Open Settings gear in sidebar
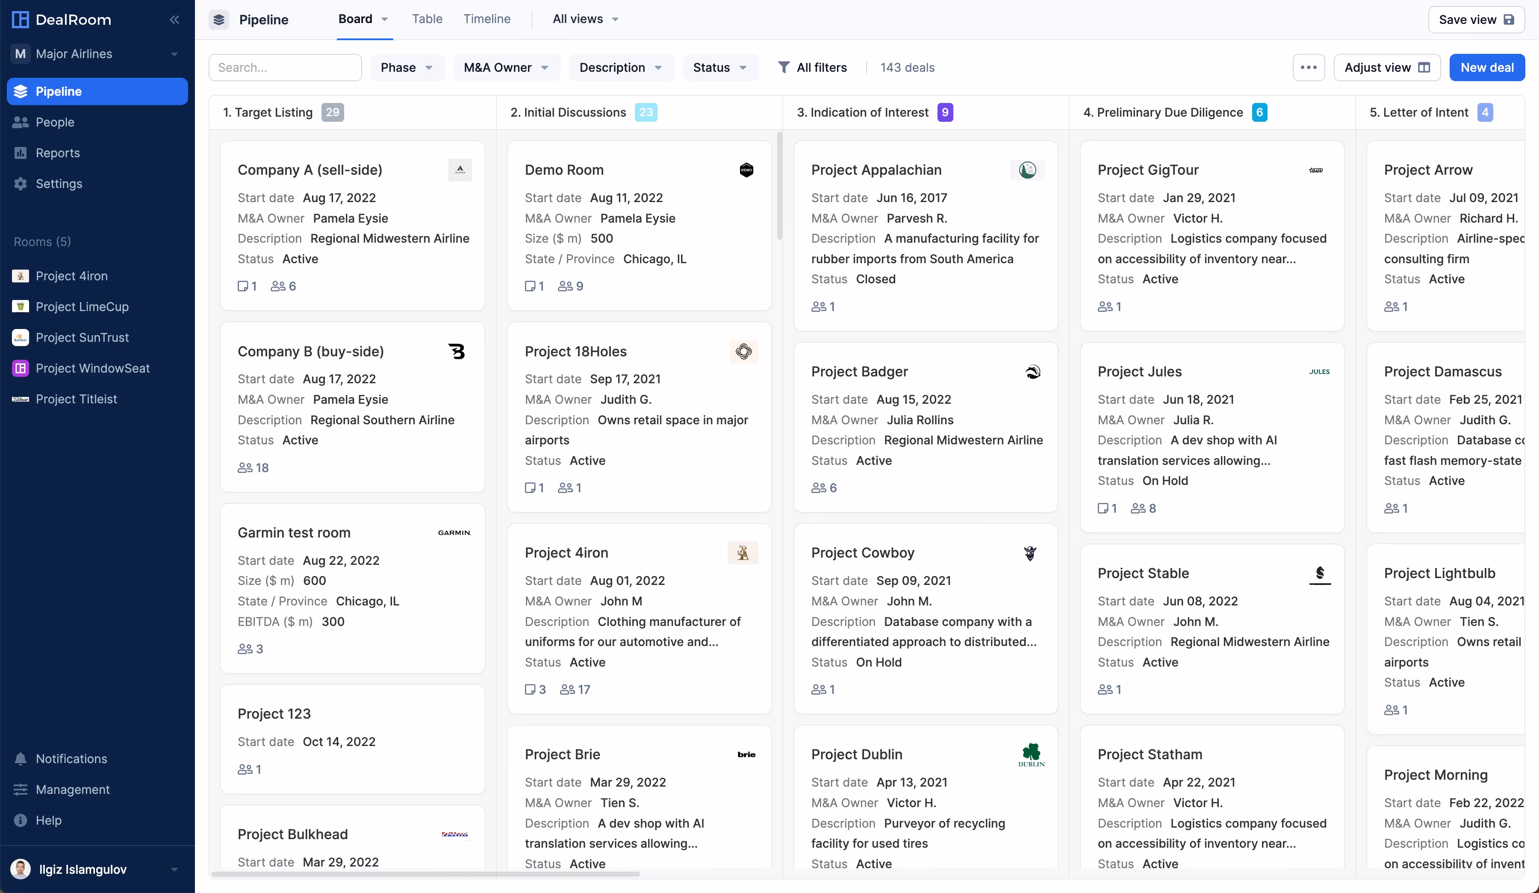 (21, 184)
